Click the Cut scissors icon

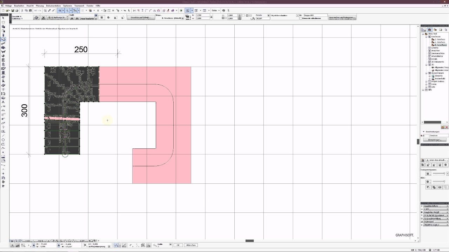click(x=22, y=10)
